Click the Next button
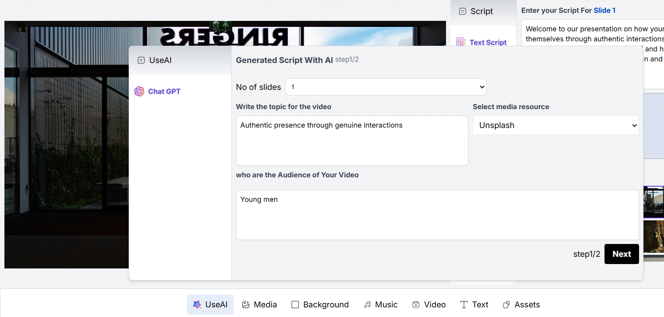This screenshot has width=664, height=317. point(621,254)
